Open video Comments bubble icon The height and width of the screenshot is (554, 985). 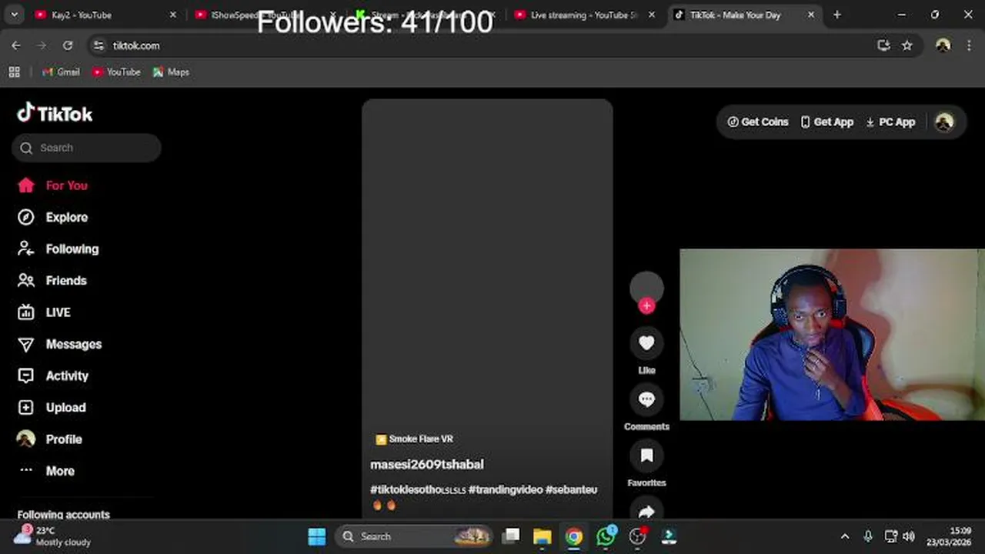(x=646, y=399)
